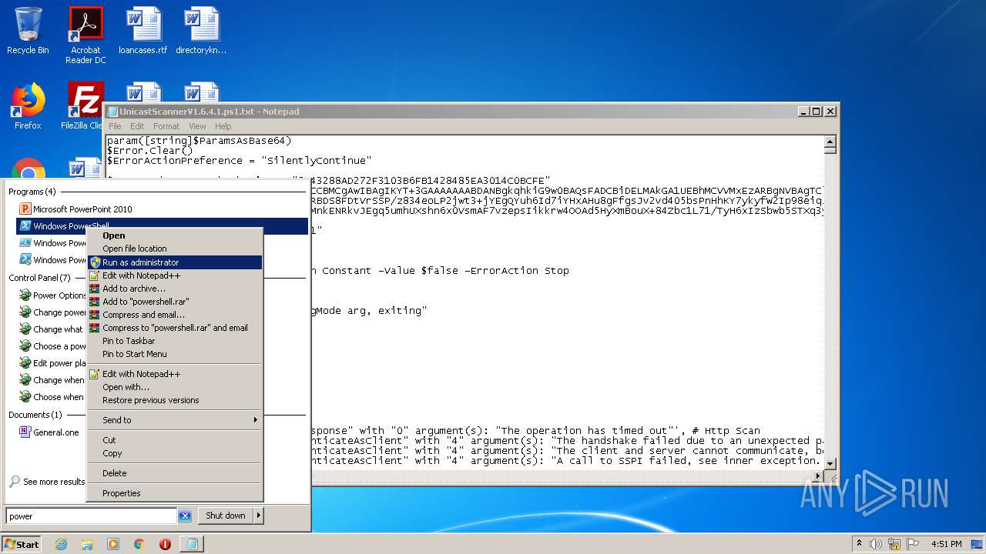The image size is (986, 554).
Task: Click the search field containing 'power'
Action: [91, 516]
